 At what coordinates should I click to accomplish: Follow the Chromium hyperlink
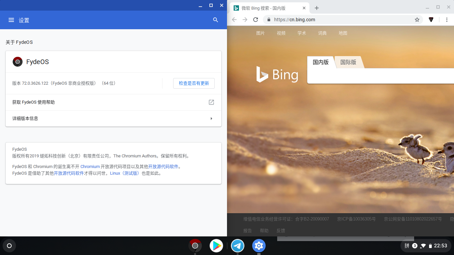(x=90, y=167)
